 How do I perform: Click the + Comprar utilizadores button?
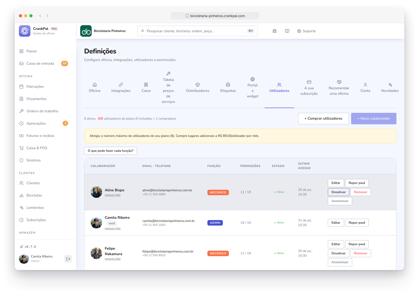tap(323, 119)
